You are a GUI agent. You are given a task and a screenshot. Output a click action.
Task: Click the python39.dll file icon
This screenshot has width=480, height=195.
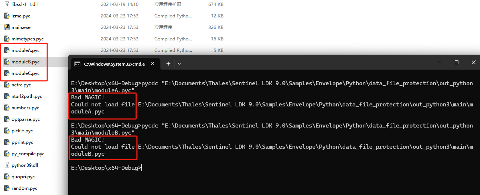point(7,165)
